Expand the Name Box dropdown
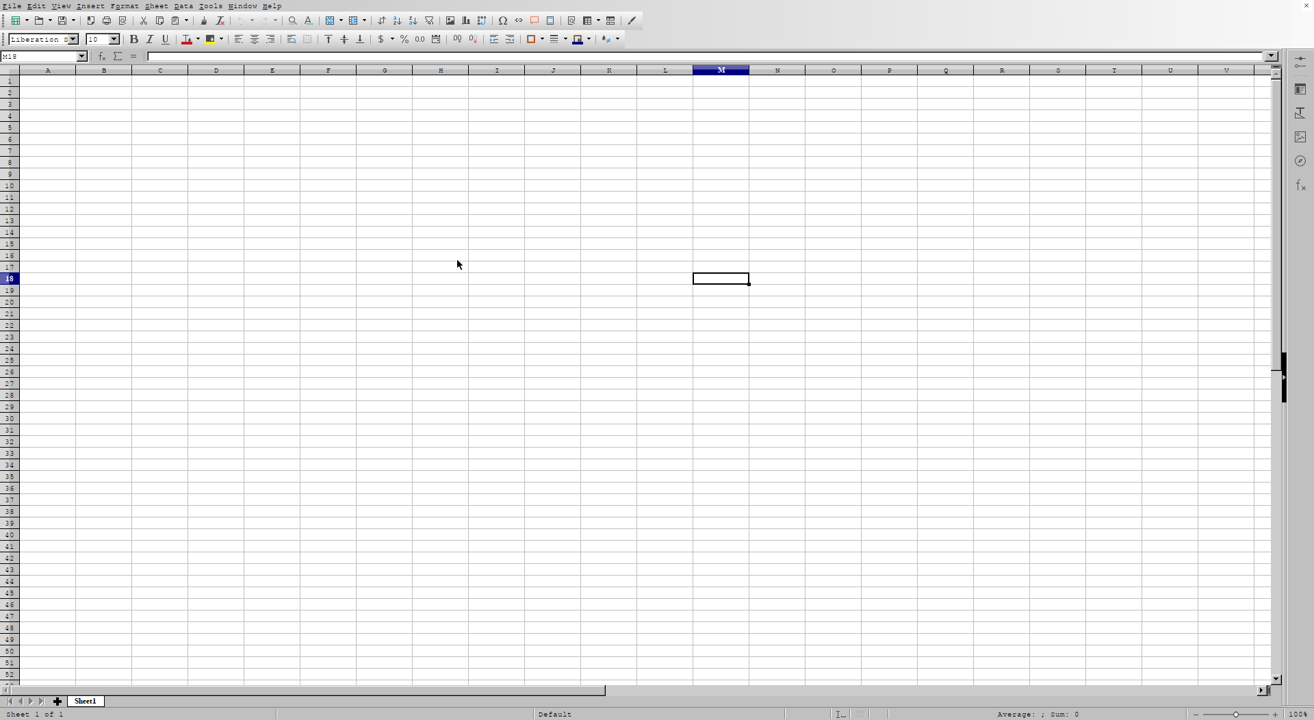This screenshot has height=720, width=1314. pos(82,56)
